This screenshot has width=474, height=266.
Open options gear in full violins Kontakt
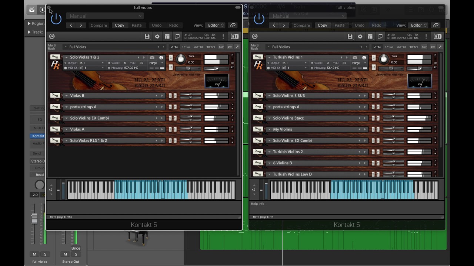(x=360, y=37)
